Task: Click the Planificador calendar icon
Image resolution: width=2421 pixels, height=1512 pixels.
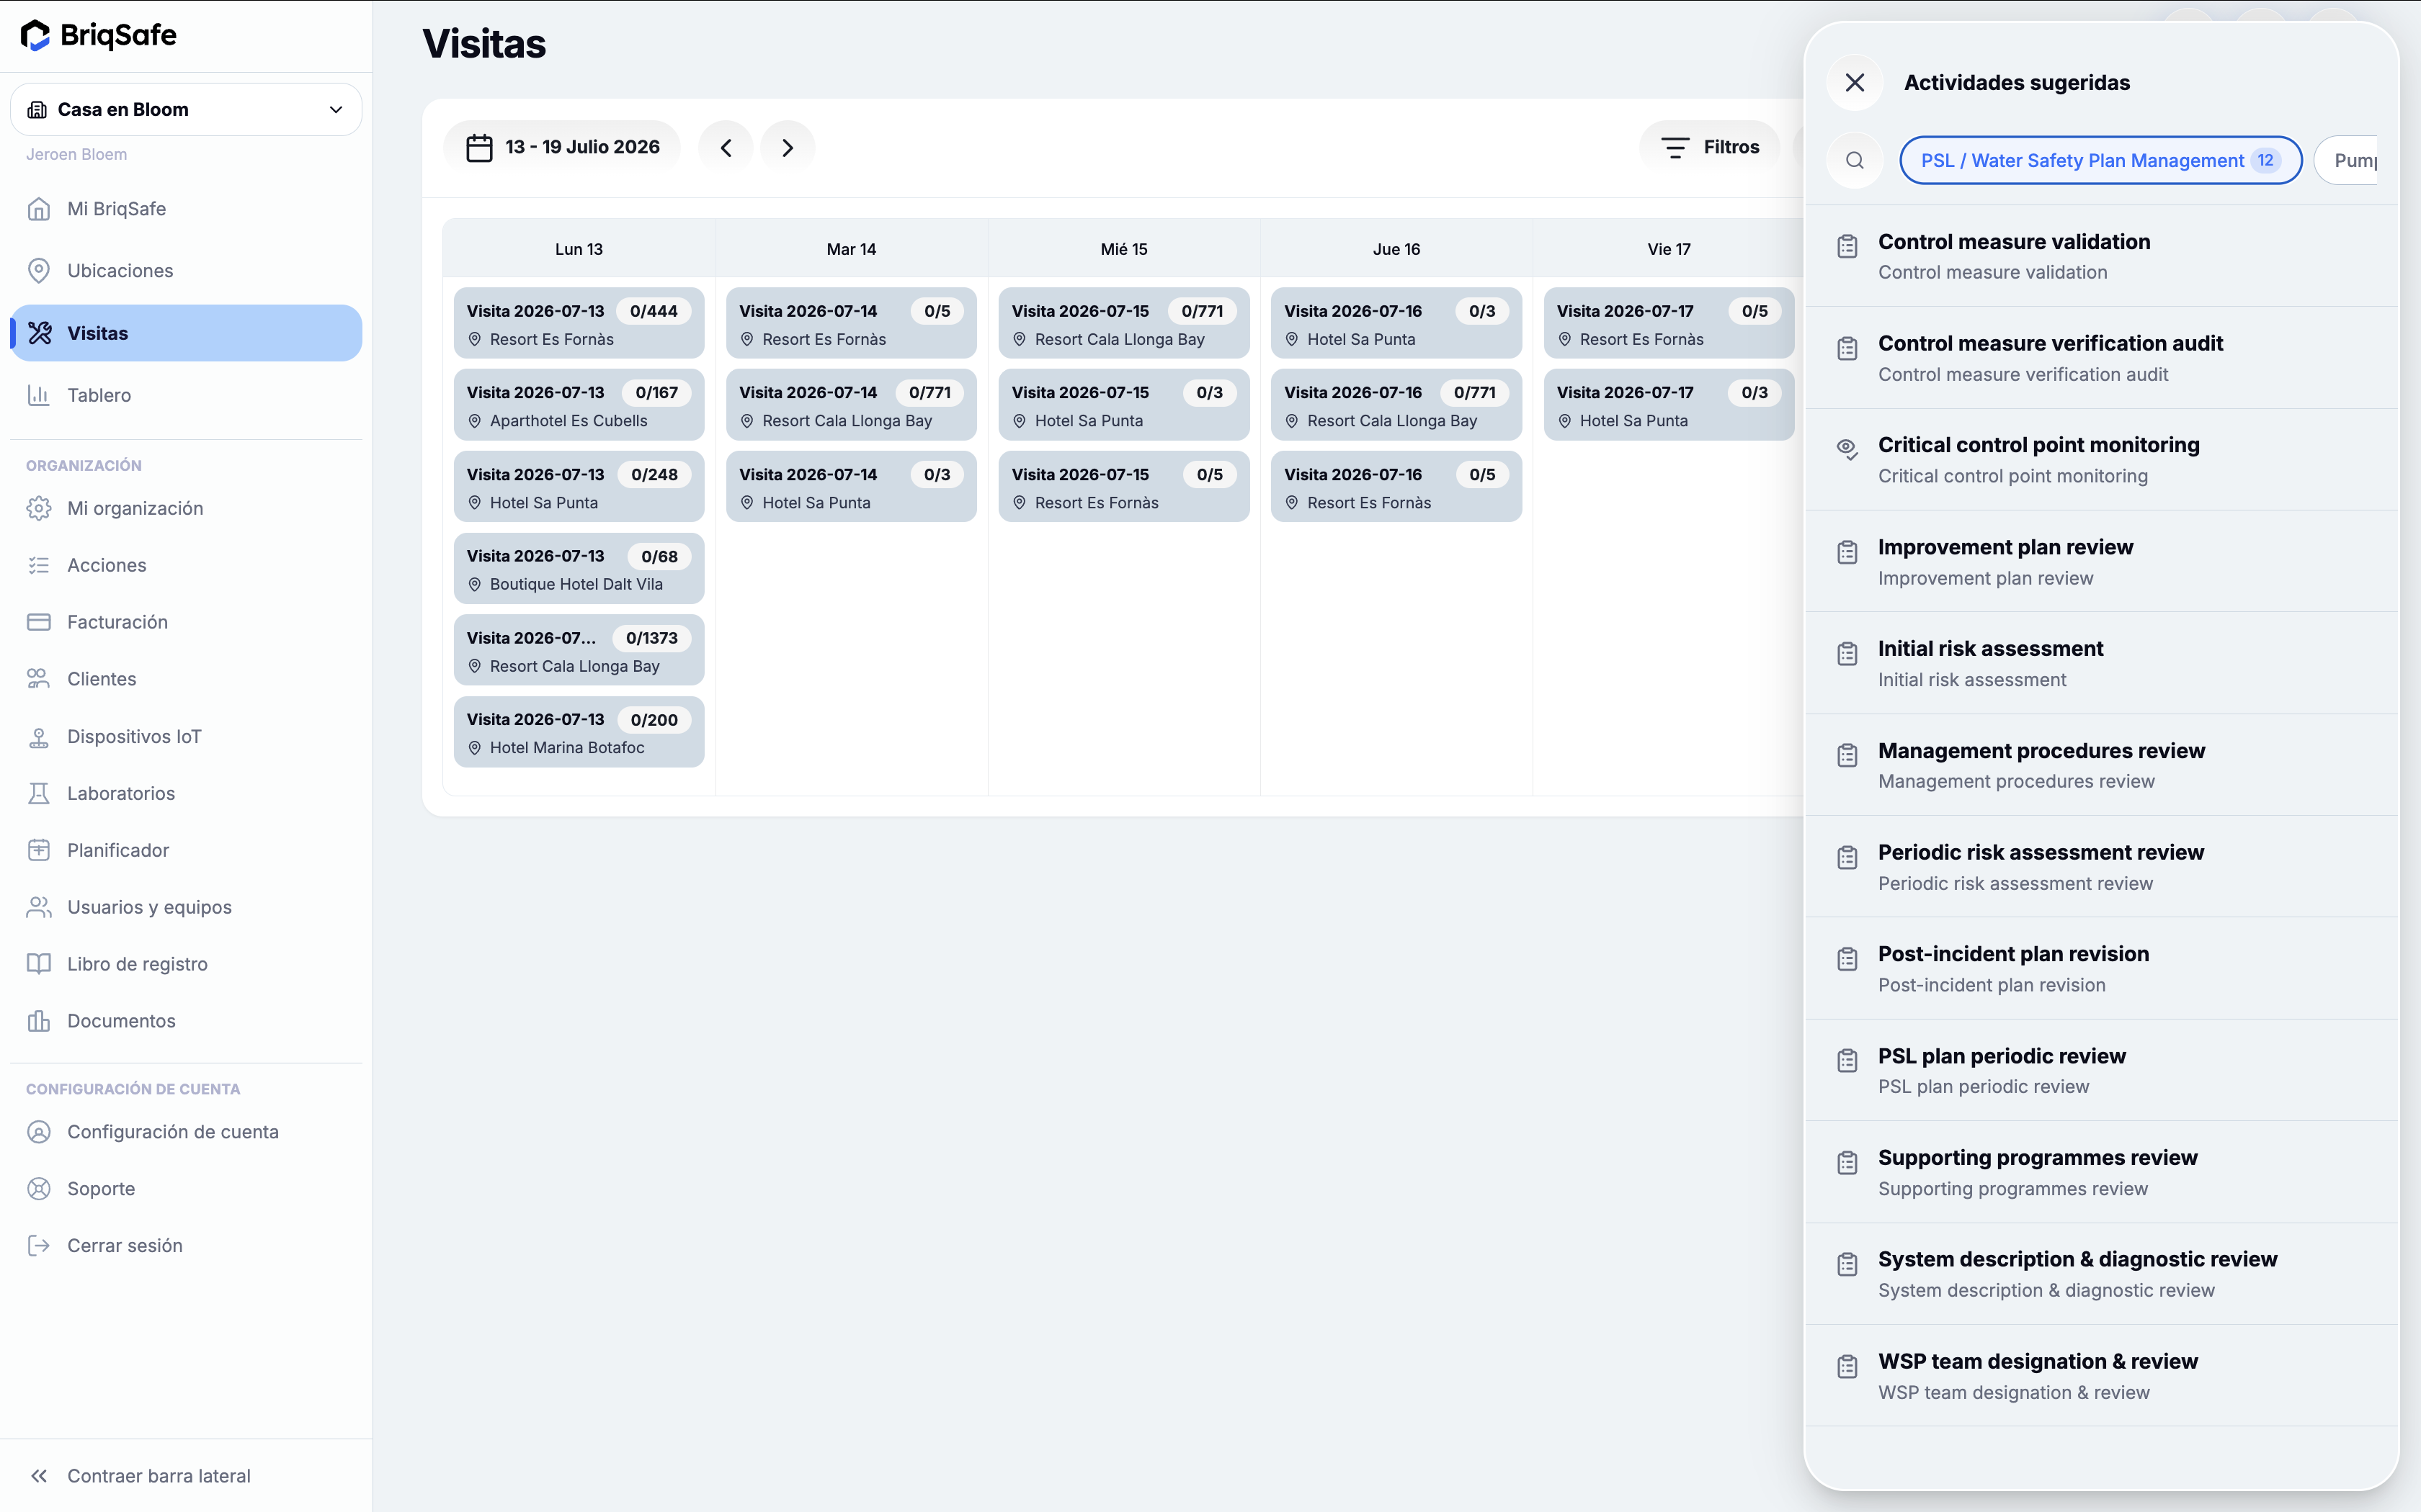Action: click(x=39, y=850)
